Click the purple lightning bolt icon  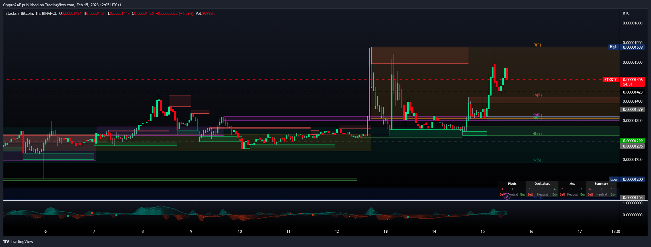click(507, 196)
